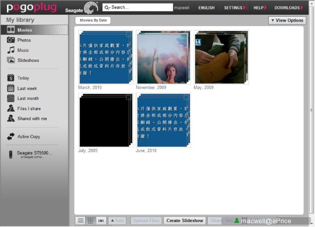This screenshot has height=227, width=315.
Task: Open the Active Copy arrows icon
Action: point(11,136)
